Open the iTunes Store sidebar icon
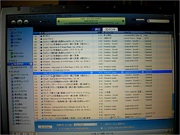Image resolution: width=180 pixels, height=135 pixels. 12,53
